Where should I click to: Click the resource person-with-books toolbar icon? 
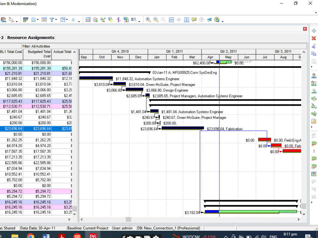3,20
